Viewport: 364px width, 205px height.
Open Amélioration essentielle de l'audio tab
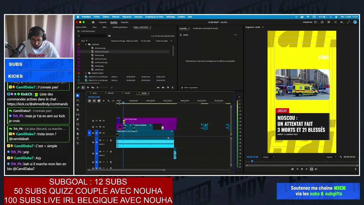205,28
